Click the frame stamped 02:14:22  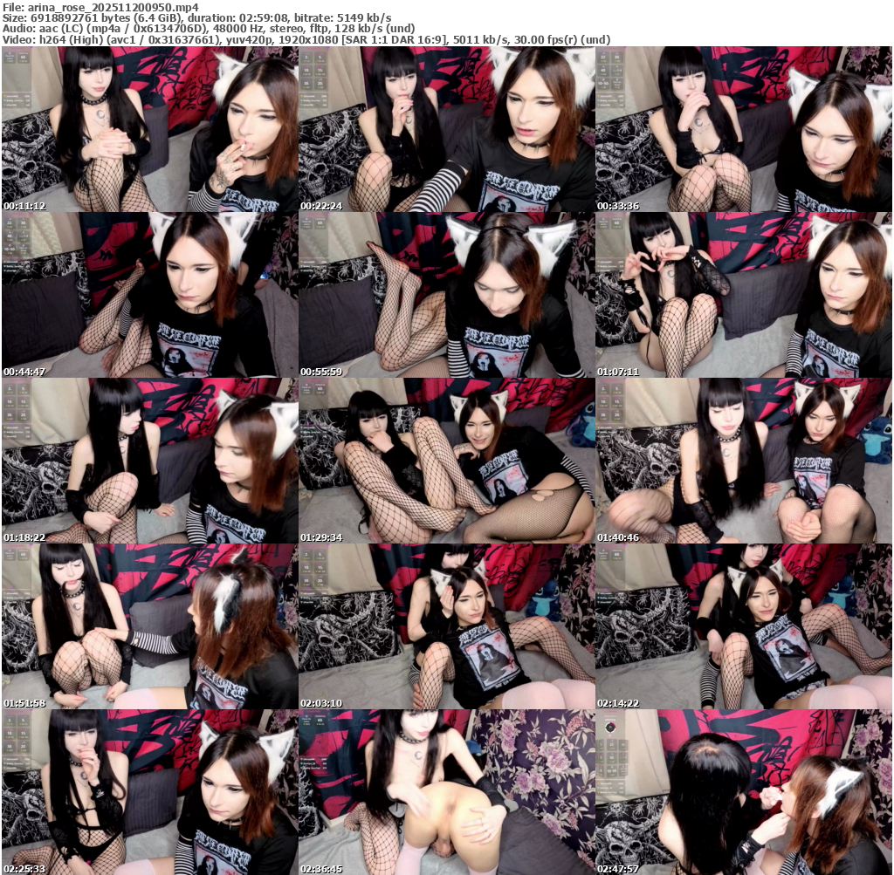click(744, 626)
